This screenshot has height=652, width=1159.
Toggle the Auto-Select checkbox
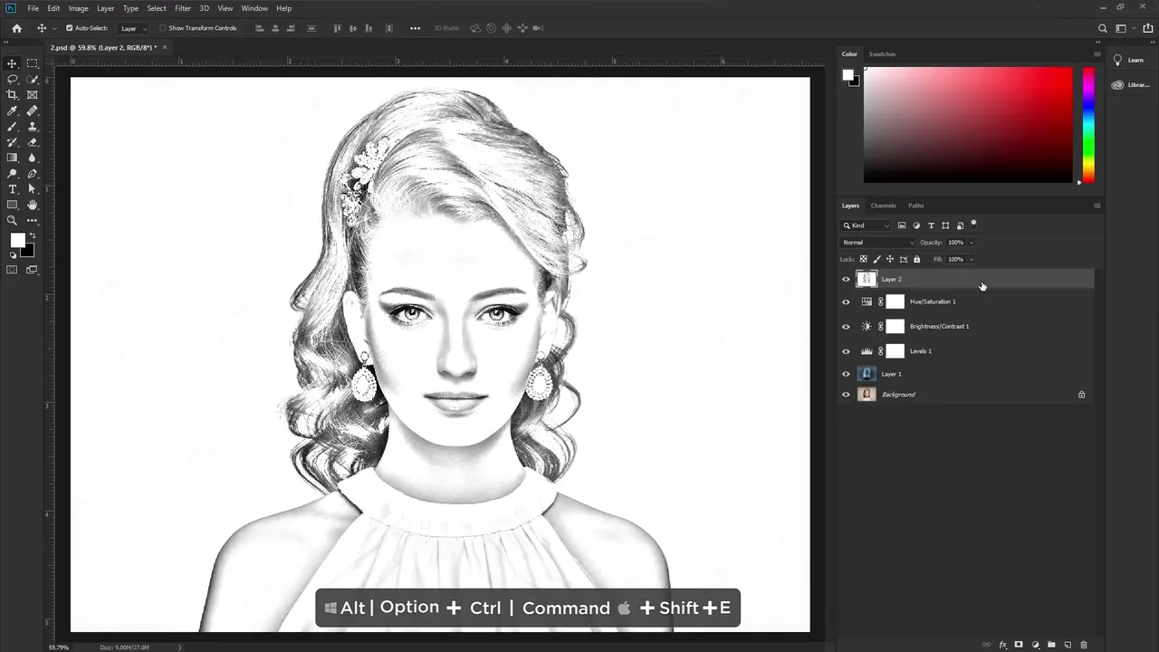[x=70, y=28]
